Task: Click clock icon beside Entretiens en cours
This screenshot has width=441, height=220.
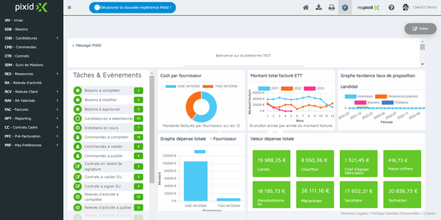Action: (77, 128)
